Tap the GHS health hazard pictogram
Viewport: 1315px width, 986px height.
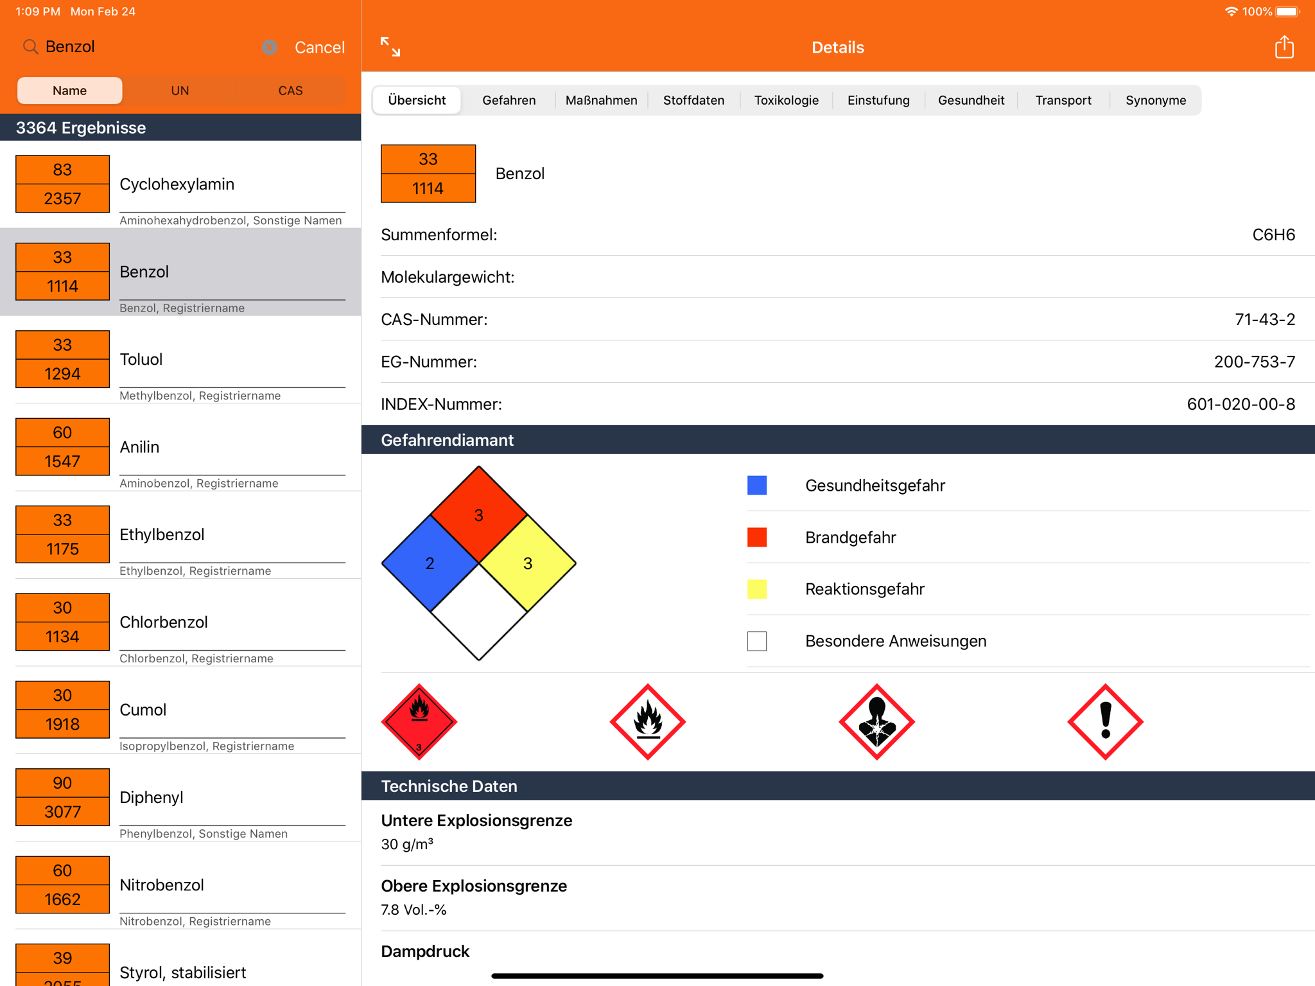[876, 721]
